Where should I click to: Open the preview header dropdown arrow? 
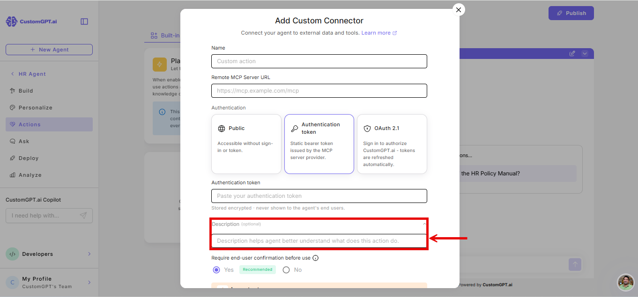(x=585, y=54)
